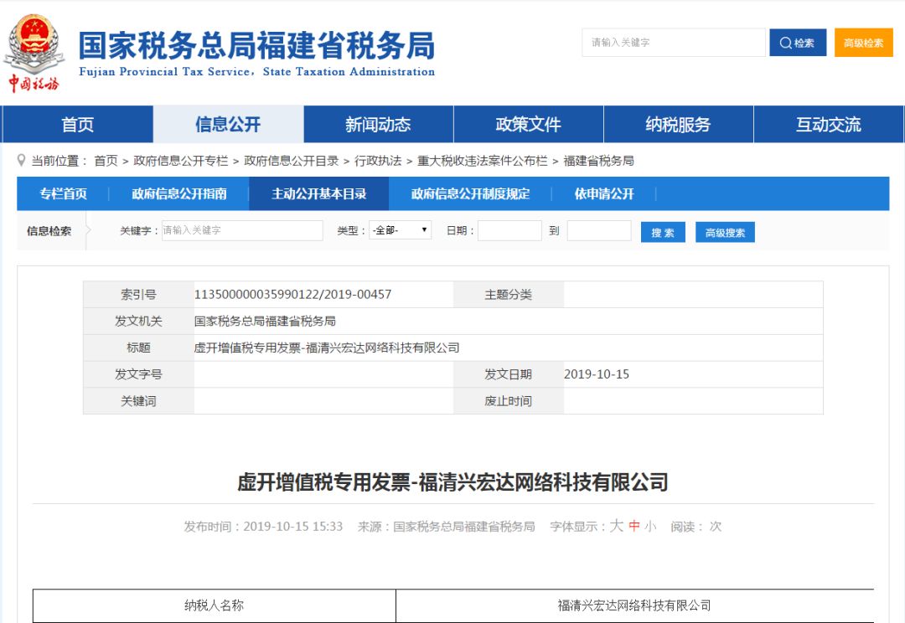Click 发布时间：2019-10-15 15:33 text

(x=263, y=526)
